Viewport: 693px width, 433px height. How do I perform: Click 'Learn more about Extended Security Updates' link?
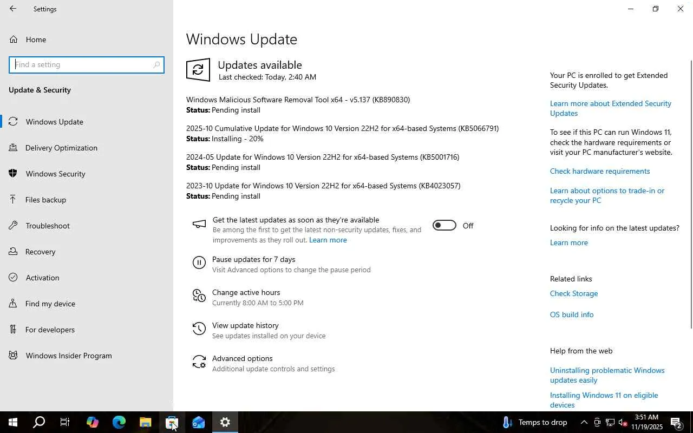coord(611,108)
